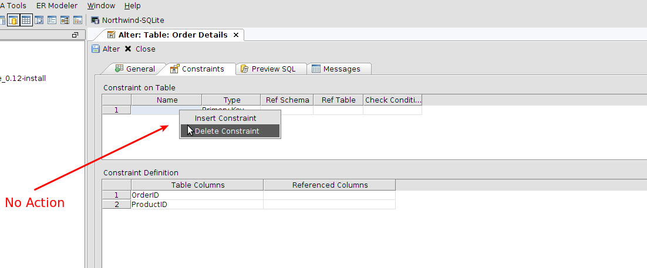
Task: Click the Alter save icon
Action: pos(96,49)
